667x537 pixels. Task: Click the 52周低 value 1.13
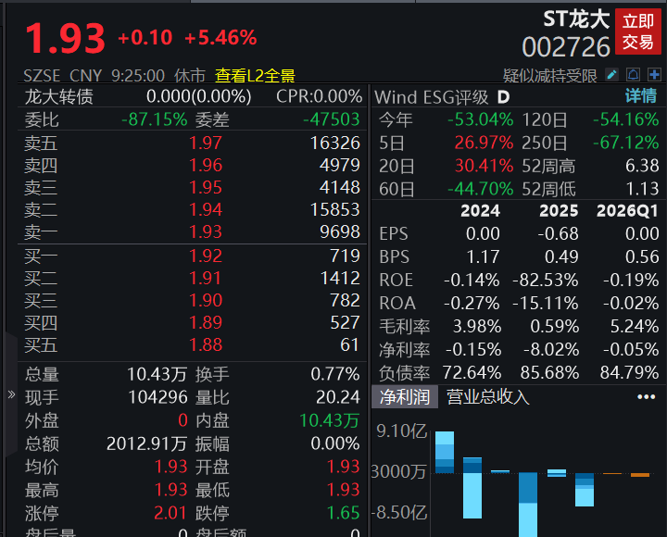point(642,189)
